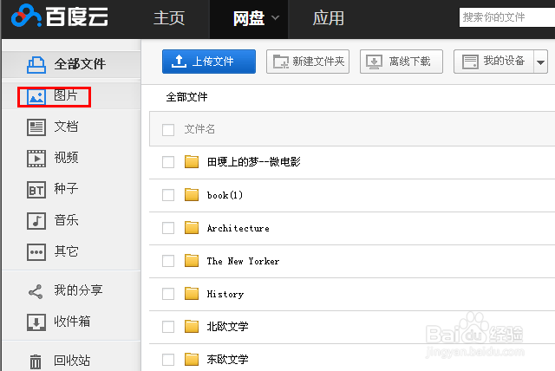Select the Documents category icon
The image size is (555, 371).
coord(36,127)
